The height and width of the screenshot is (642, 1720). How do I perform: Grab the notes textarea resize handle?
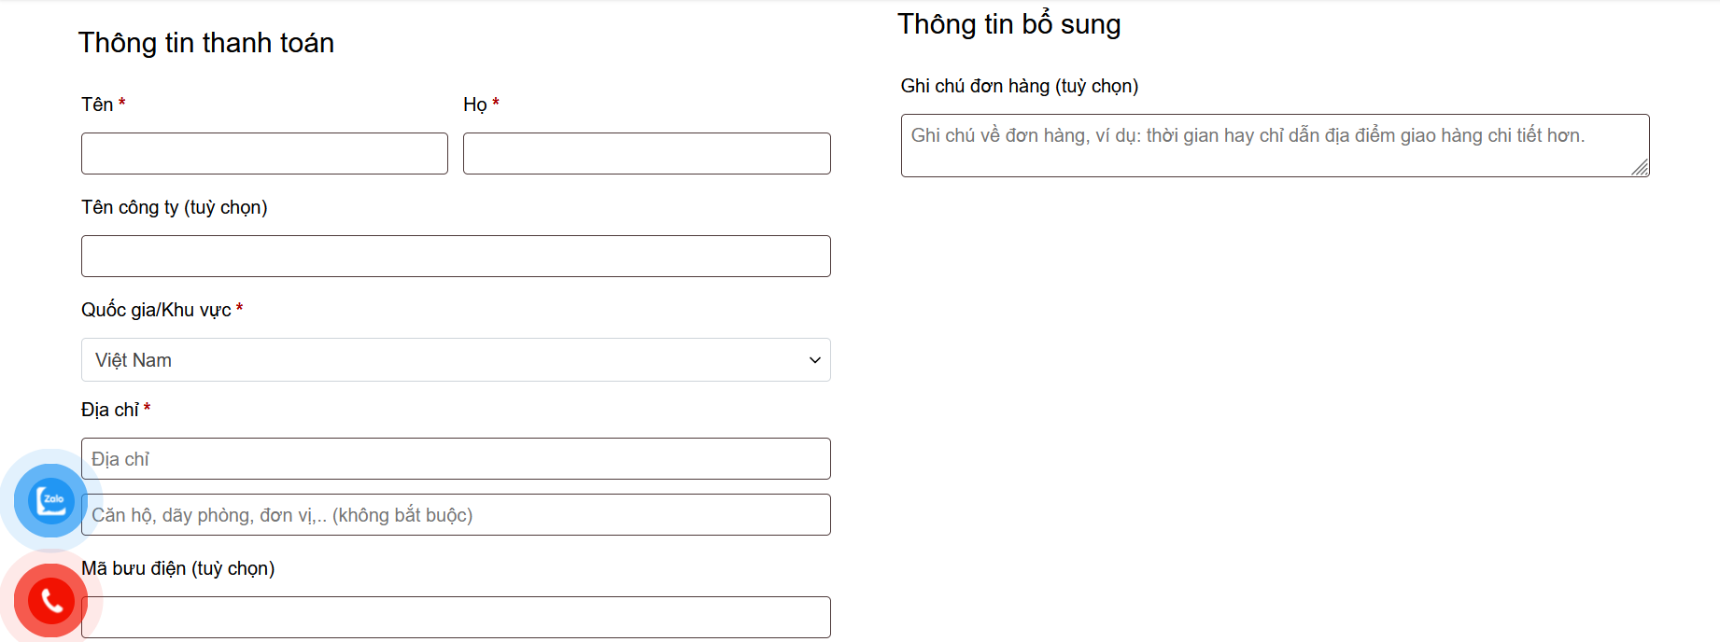[x=1640, y=167]
